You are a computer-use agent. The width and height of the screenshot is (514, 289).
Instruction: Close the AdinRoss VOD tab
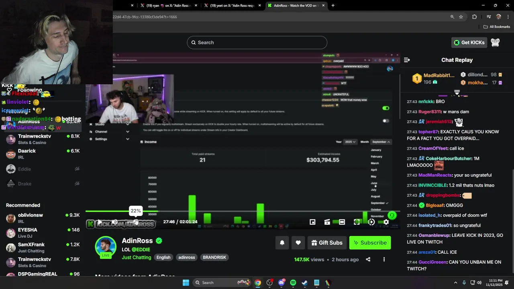(322, 6)
